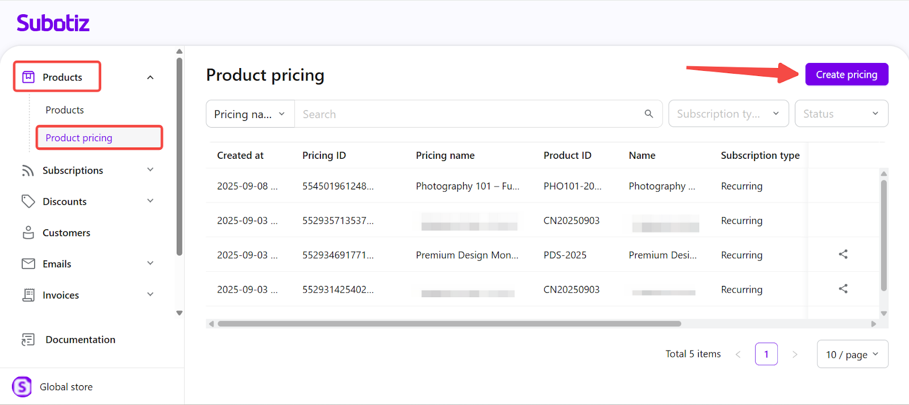Image resolution: width=909 pixels, height=405 pixels.
Task: Collapse the Products menu section
Action: (150, 77)
